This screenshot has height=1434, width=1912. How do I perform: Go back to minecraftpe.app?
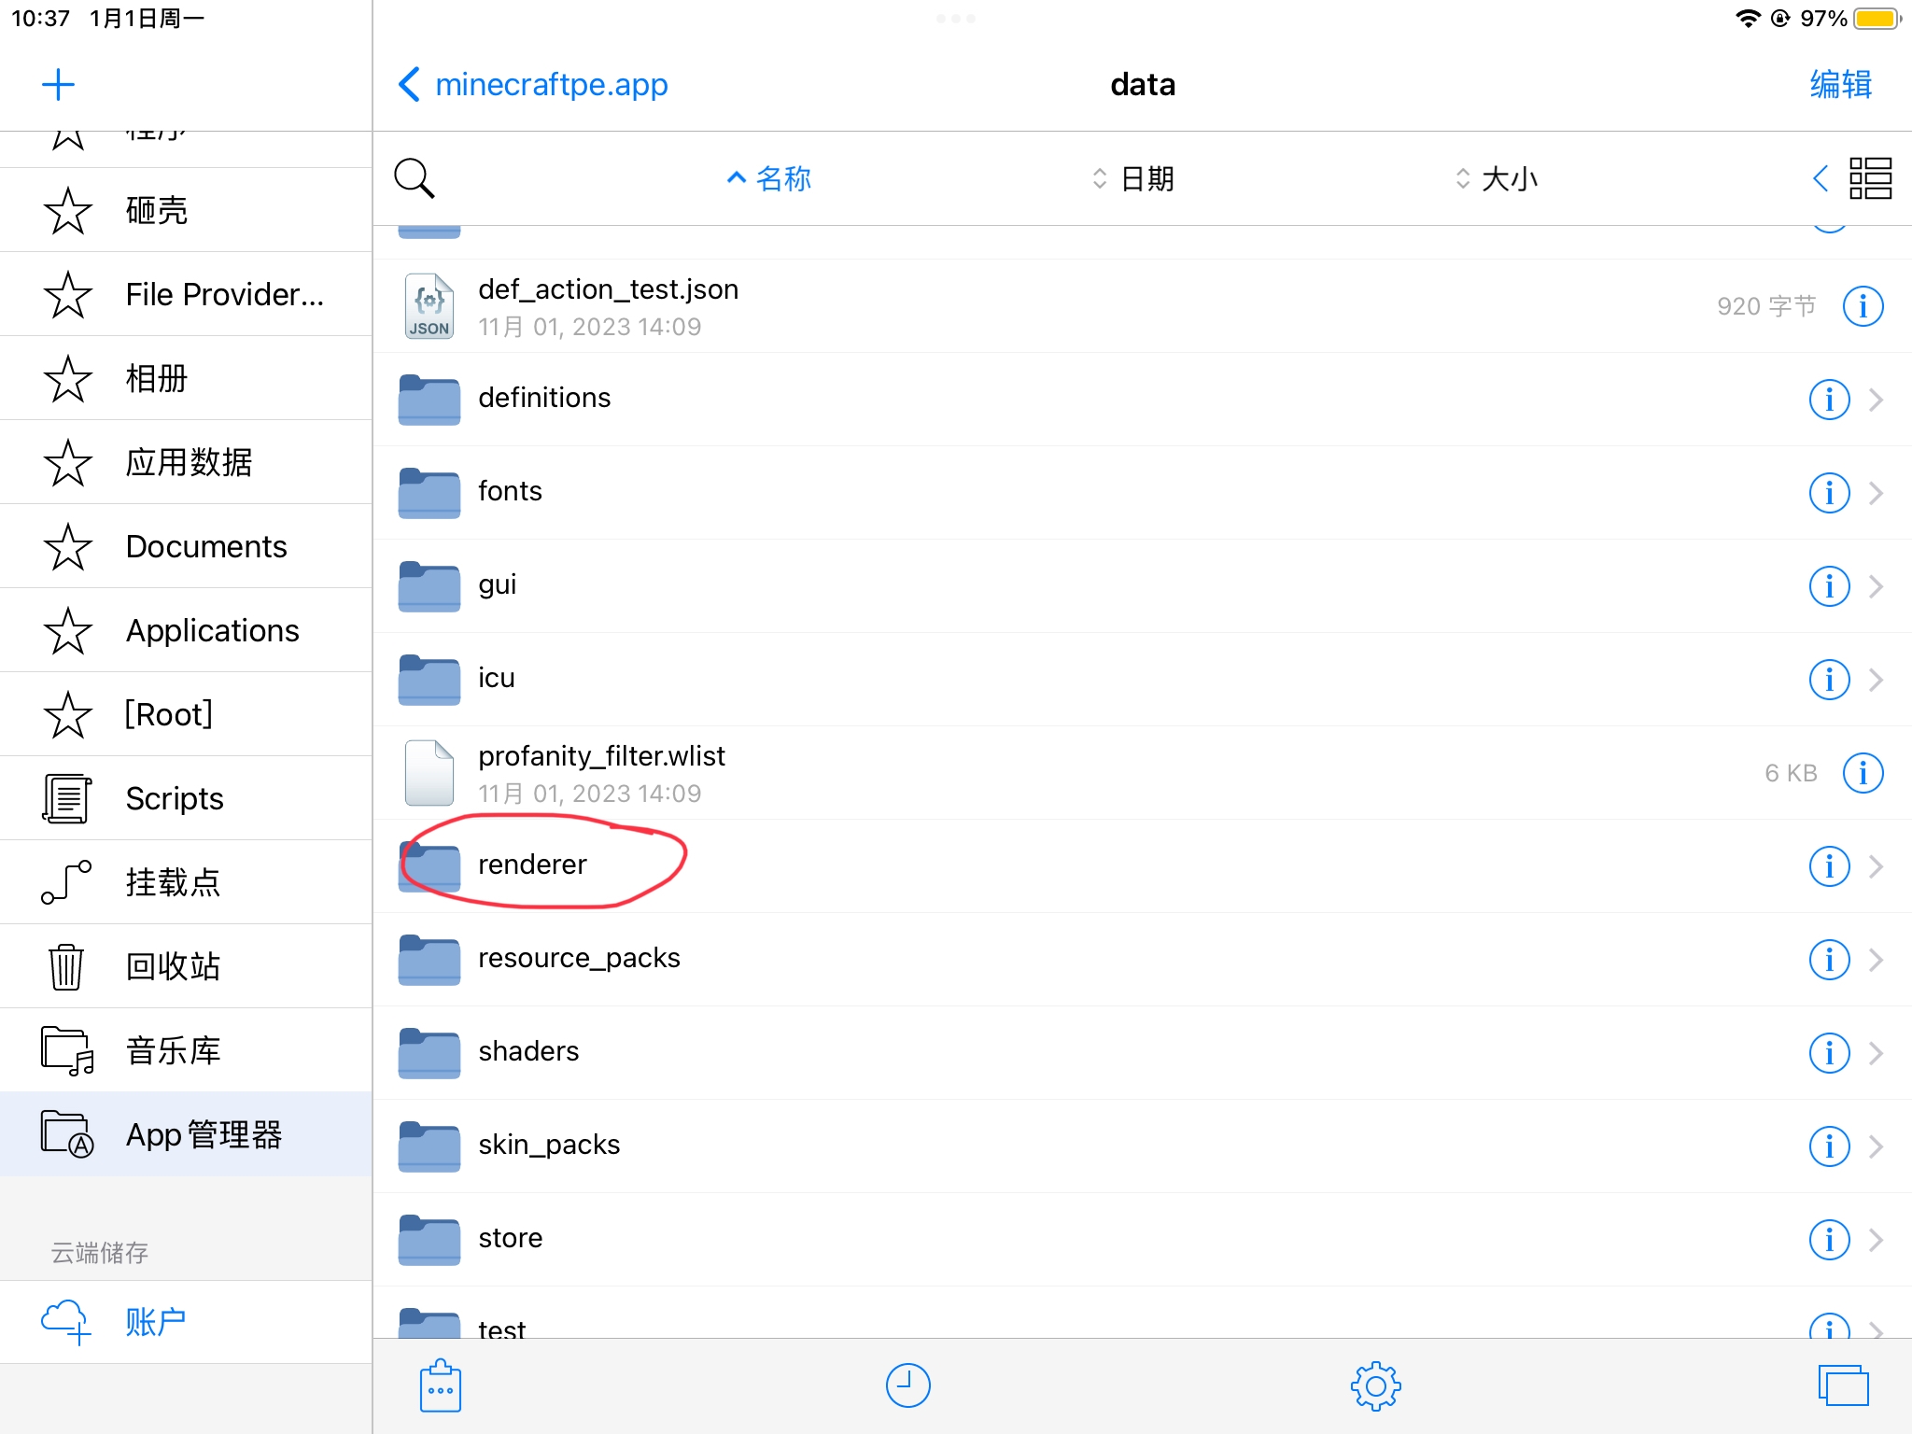(533, 85)
